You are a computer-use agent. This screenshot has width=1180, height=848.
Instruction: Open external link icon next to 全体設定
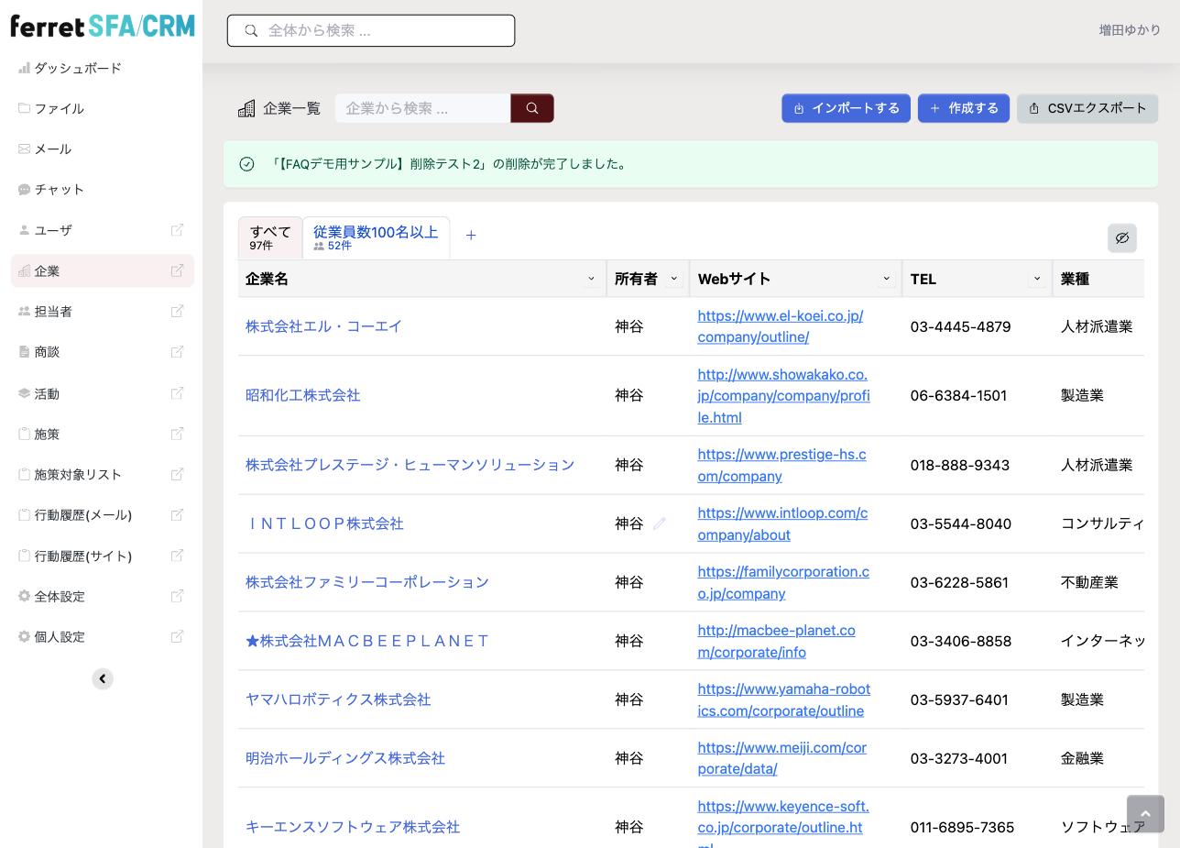coord(178,596)
